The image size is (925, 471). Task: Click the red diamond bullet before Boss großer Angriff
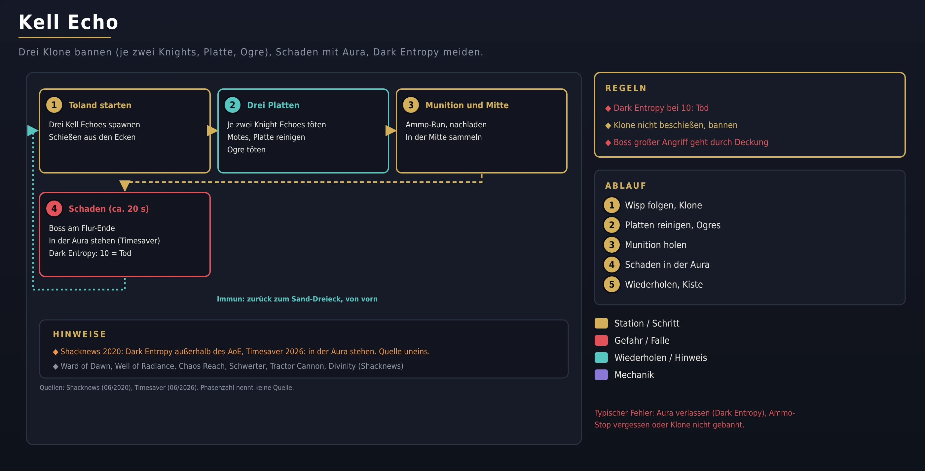click(x=608, y=143)
